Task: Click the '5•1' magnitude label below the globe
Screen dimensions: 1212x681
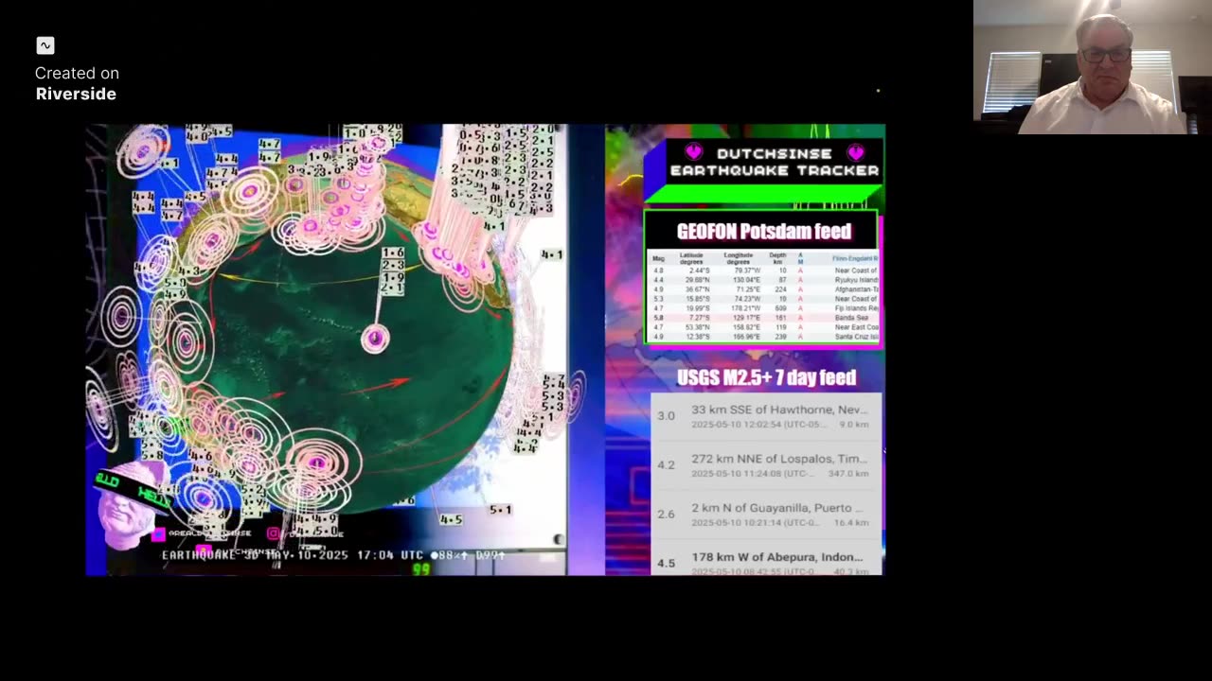Action: coord(500,510)
